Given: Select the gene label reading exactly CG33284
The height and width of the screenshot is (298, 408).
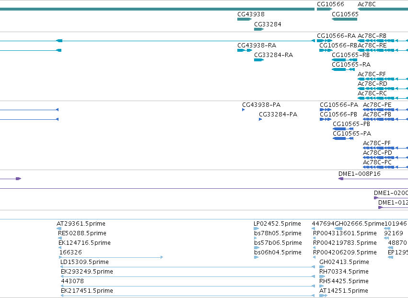Looking at the screenshot, I should pyautogui.click(x=268, y=24).
